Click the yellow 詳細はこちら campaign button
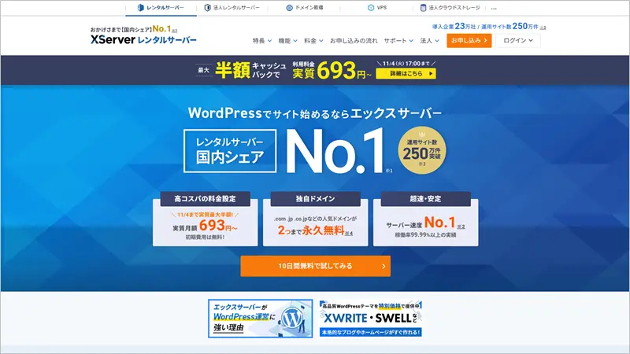630x354 pixels. tap(406, 73)
